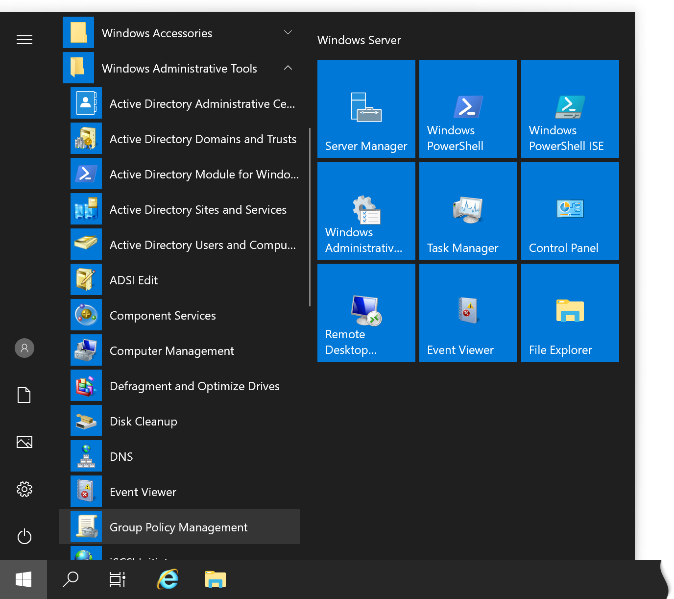Open the Task Manager tile
The image size is (674, 599).
468,211
